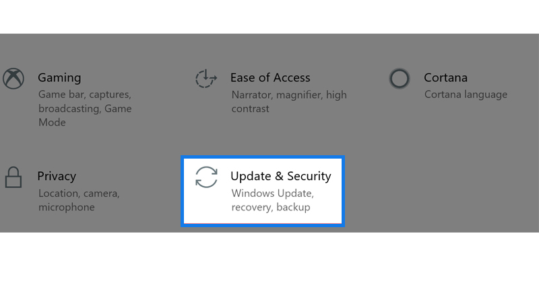The image size is (539, 291).
Task: Select the Privacy padlock icon
Action: click(13, 177)
